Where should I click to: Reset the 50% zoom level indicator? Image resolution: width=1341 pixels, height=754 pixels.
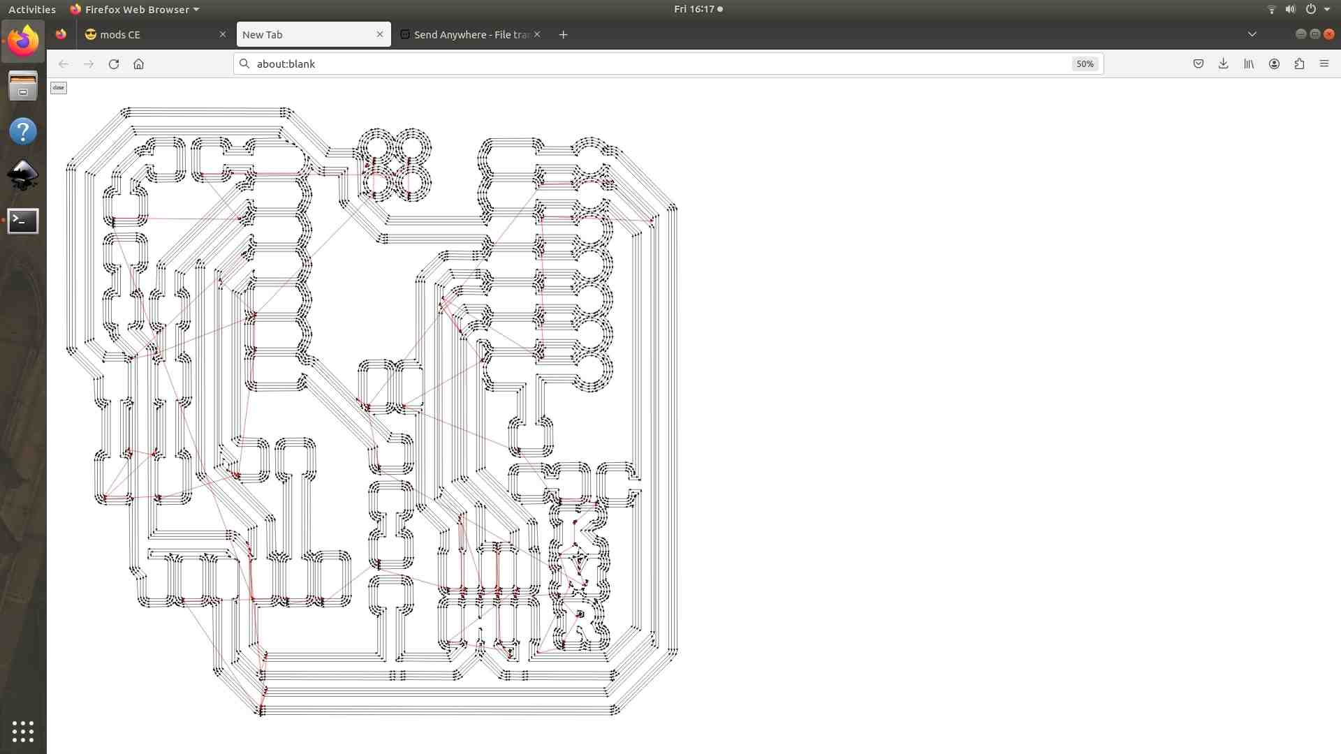click(1084, 64)
